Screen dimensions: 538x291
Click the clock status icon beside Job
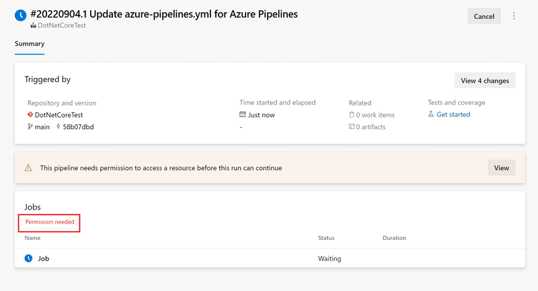click(x=28, y=258)
